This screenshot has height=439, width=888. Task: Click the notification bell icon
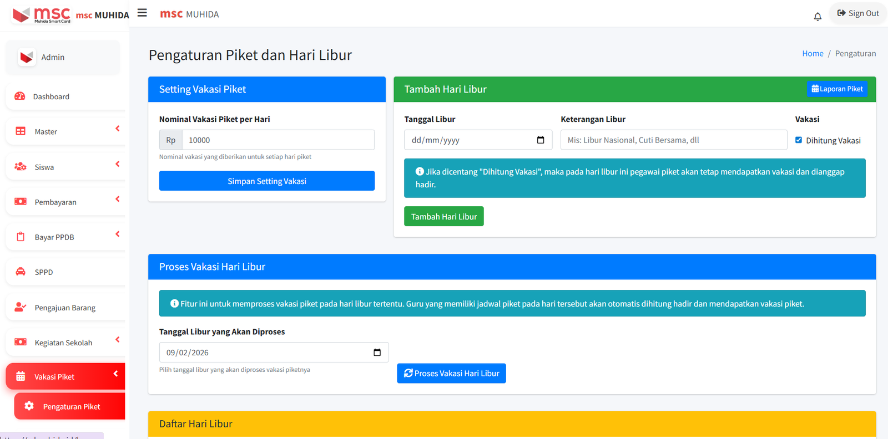click(x=817, y=17)
